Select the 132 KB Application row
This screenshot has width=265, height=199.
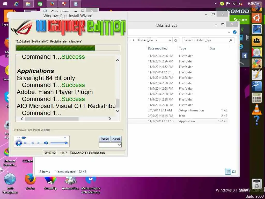coord(178,121)
